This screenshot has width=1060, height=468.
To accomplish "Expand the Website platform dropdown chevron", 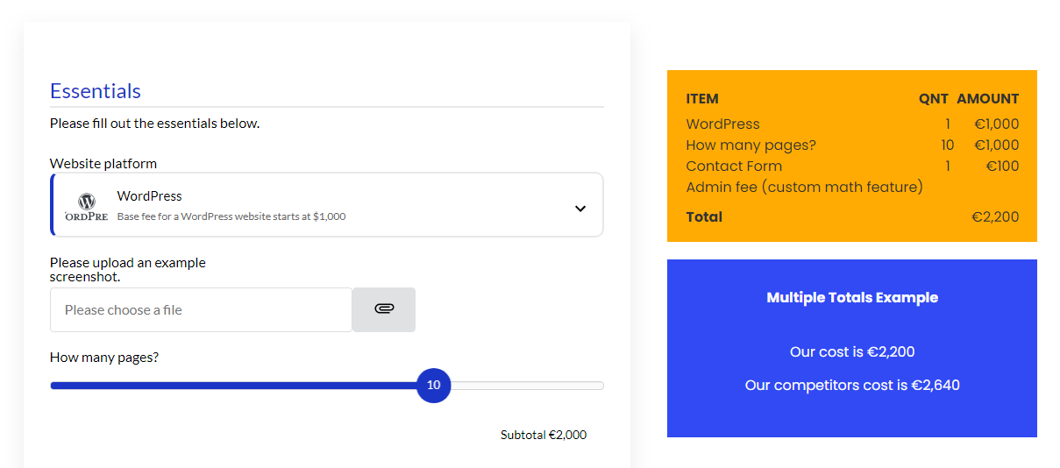I will click(580, 209).
